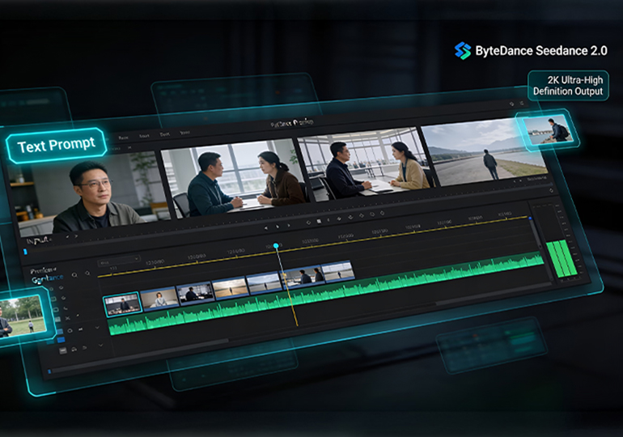
Task: Open the third menu item in menu bar
Action: pos(165,134)
